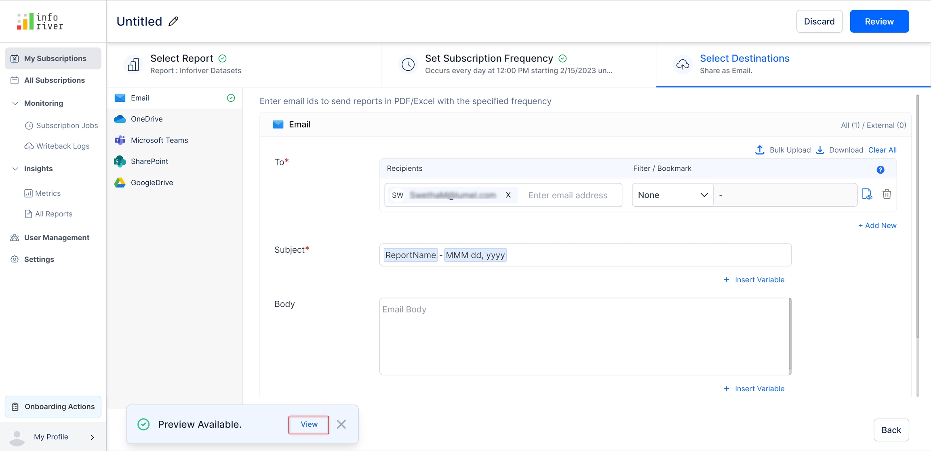Collapse the Monitoring section
This screenshot has height=451, width=931.
(15, 103)
